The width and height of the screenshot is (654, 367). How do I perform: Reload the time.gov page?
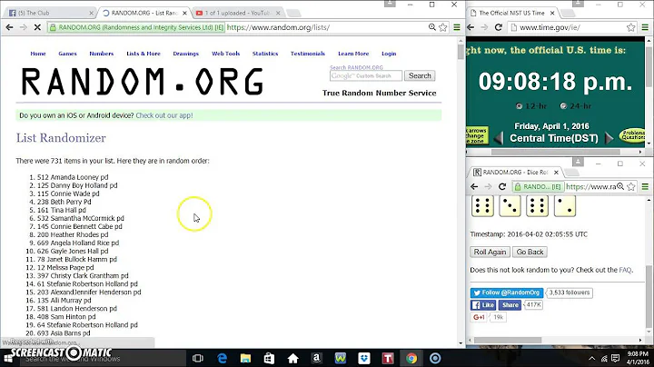498,27
